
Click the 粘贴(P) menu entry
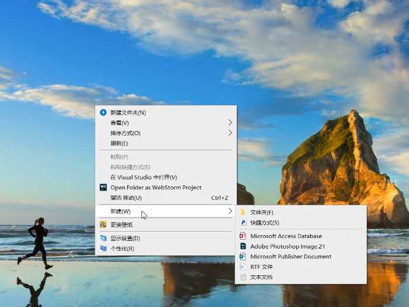pyautogui.click(x=119, y=157)
